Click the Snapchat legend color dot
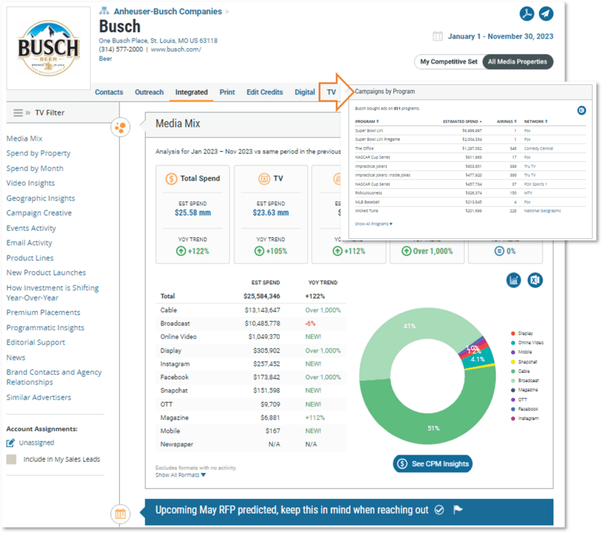Screen dimensions: 602x533 pos(513,362)
